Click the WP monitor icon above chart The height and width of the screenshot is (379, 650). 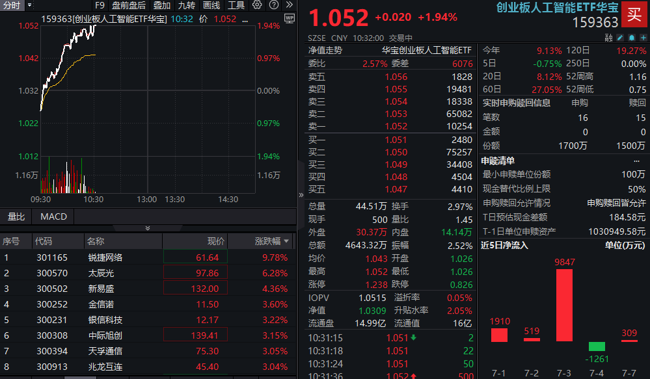click(x=290, y=19)
